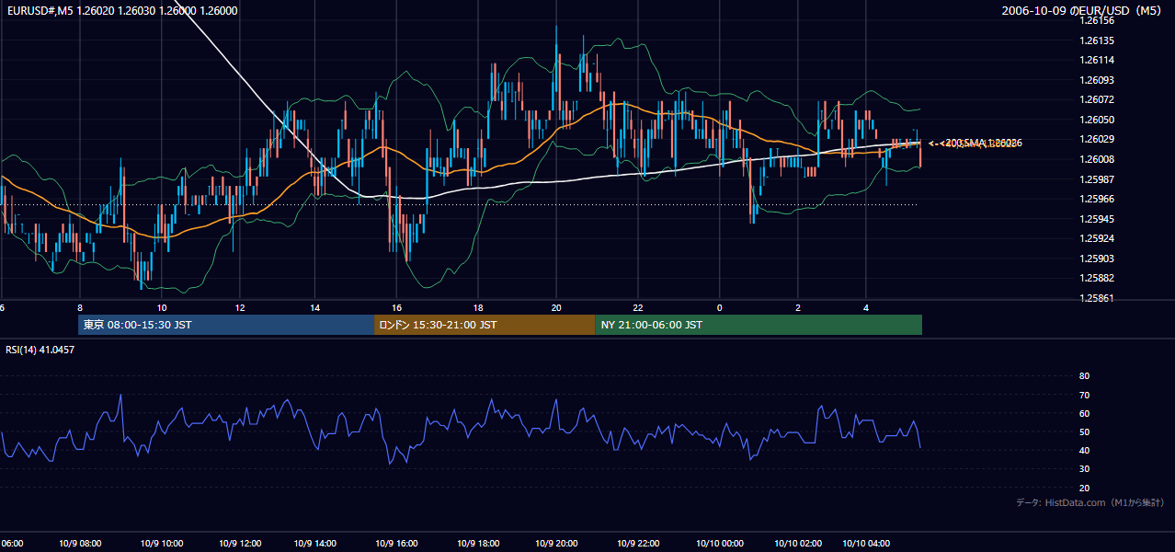The image size is (1175, 552).
Task: Click RSI scale level 30
Action: [1084, 469]
